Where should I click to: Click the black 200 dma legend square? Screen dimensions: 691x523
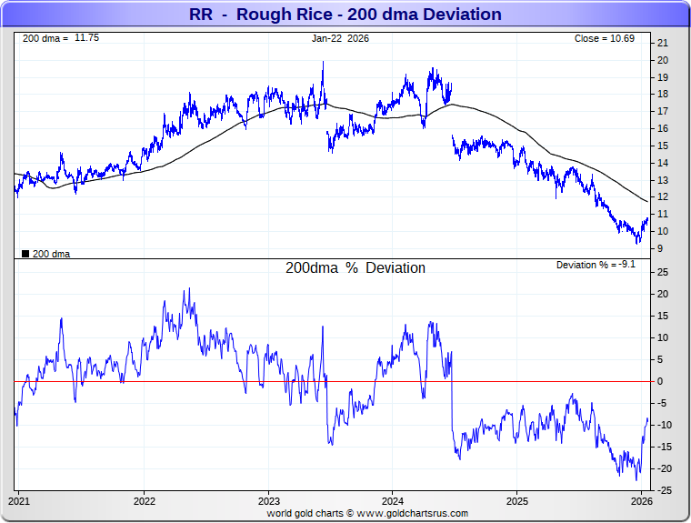click(x=25, y=254)
